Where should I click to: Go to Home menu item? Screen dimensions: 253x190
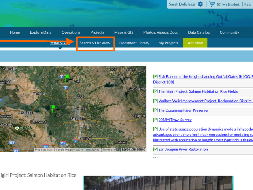[15, 32]
